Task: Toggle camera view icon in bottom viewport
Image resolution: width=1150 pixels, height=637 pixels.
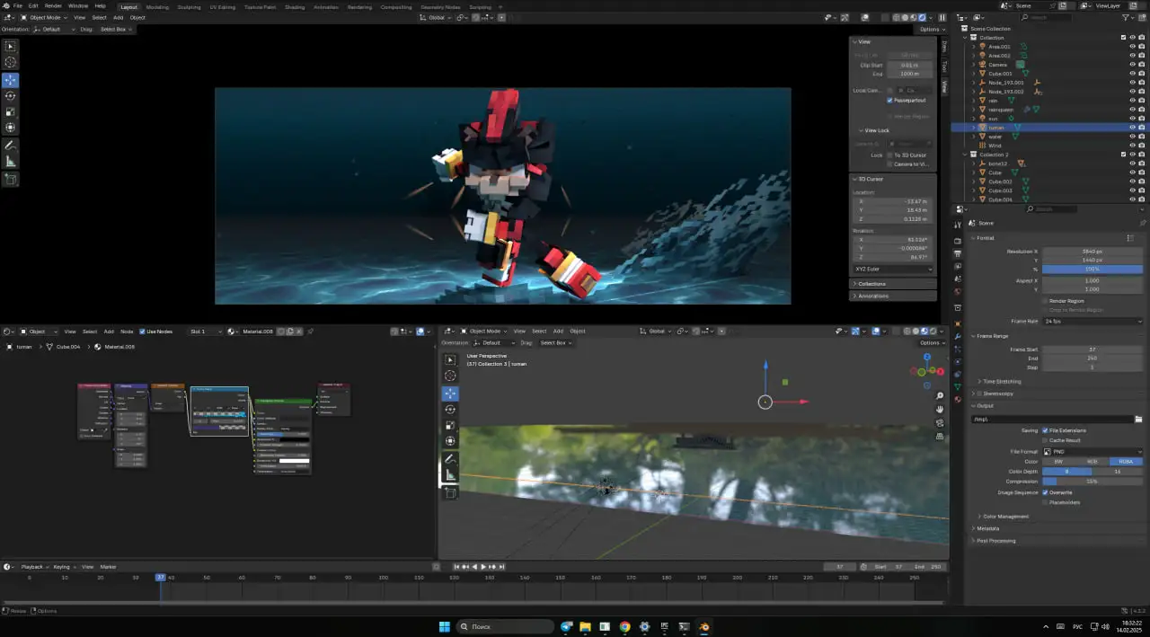Action: [940, 423]
